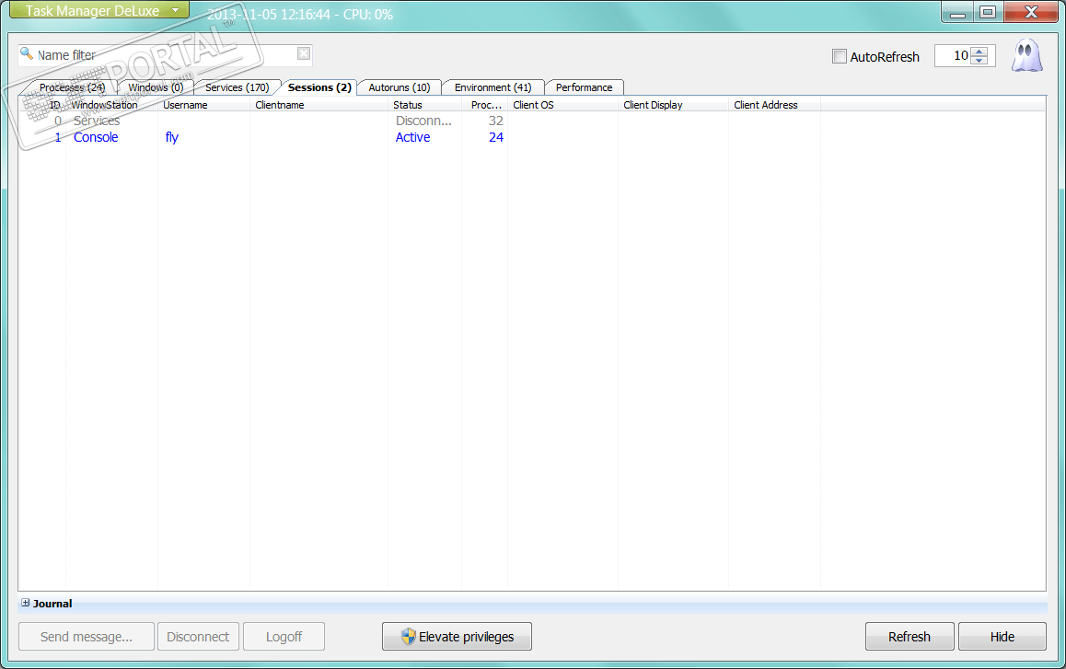Open the Environment (41) tab
This screenshot has height=669, width=1066.
(x=492, y=87)
